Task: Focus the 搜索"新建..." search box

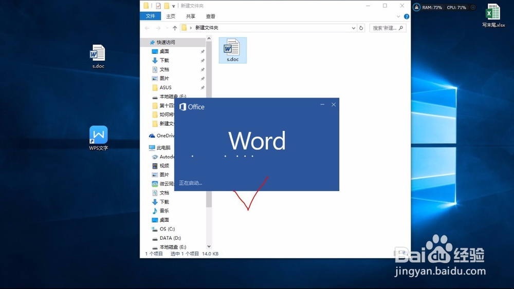Action: 388,28
